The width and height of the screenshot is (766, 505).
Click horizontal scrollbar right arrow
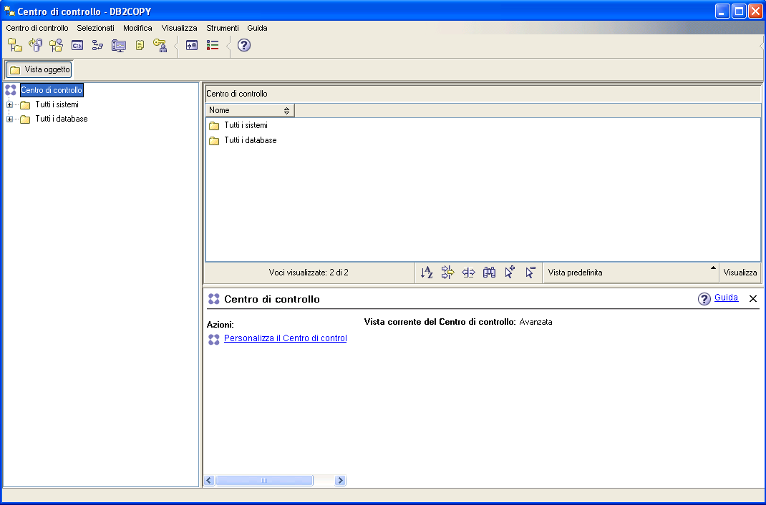click(x=341, y=481)
